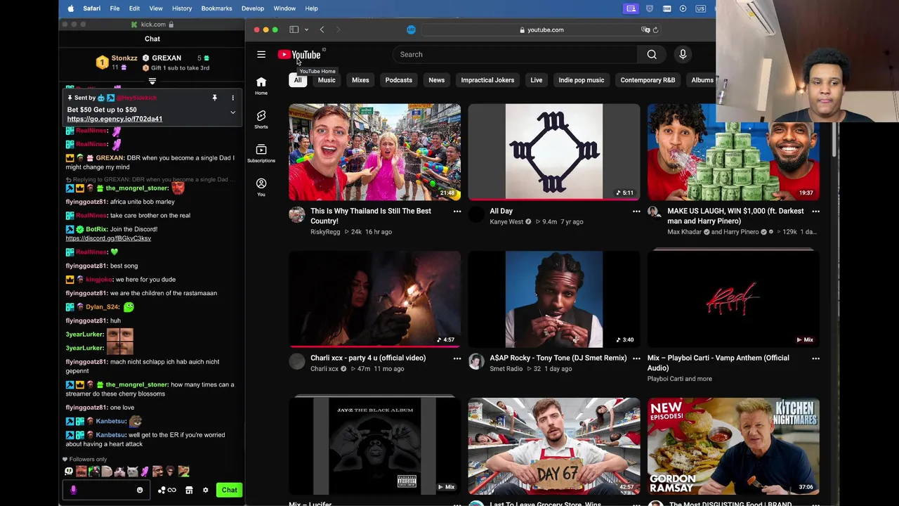Image resolution: width=899 pixels, height=506 pixels.
Task: Open Home in YouTube sidebar
Action: [261, 86]
